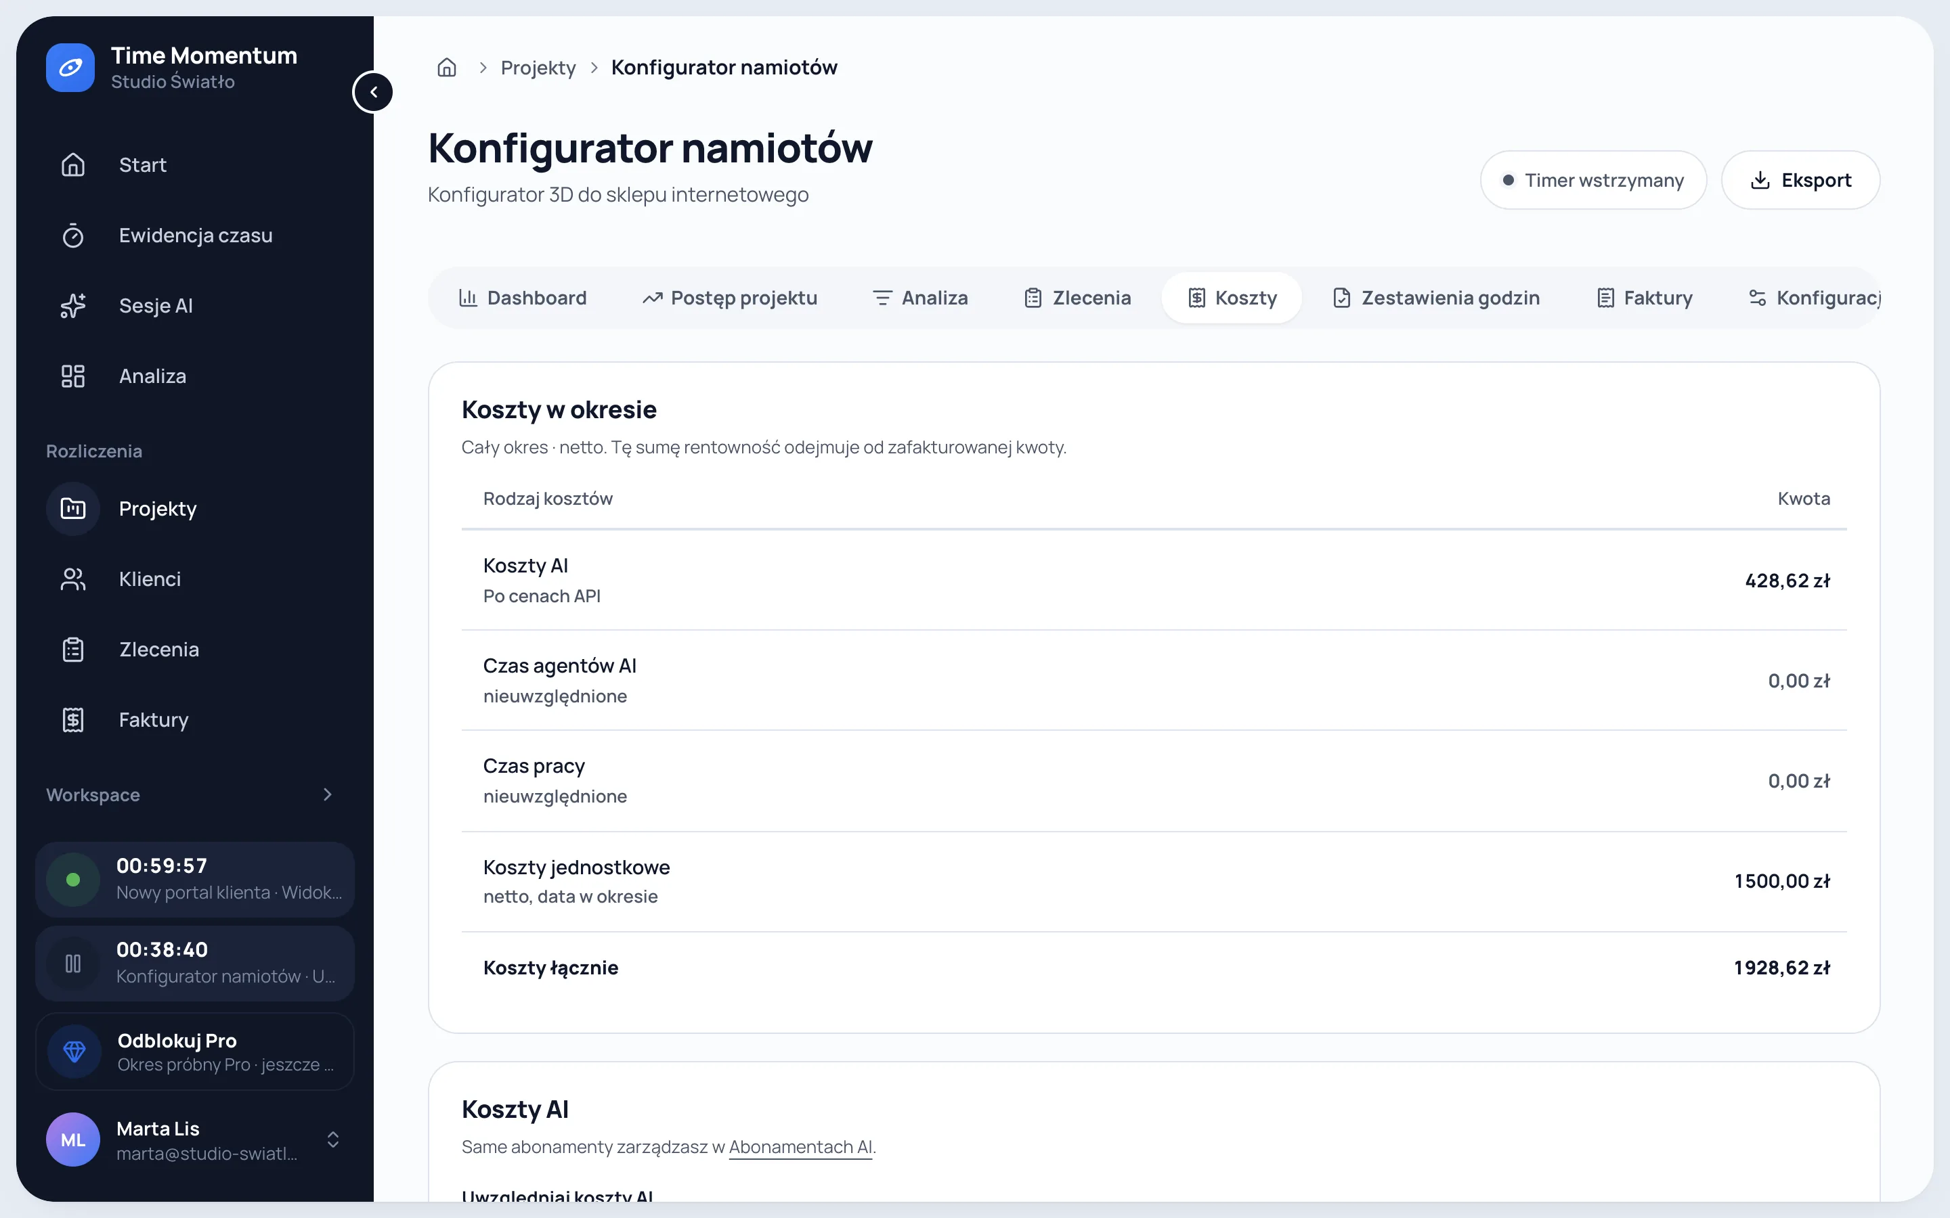Open the Zestawienia godzin tab
The image size is (1950, 1218).
click(1436, 298)
